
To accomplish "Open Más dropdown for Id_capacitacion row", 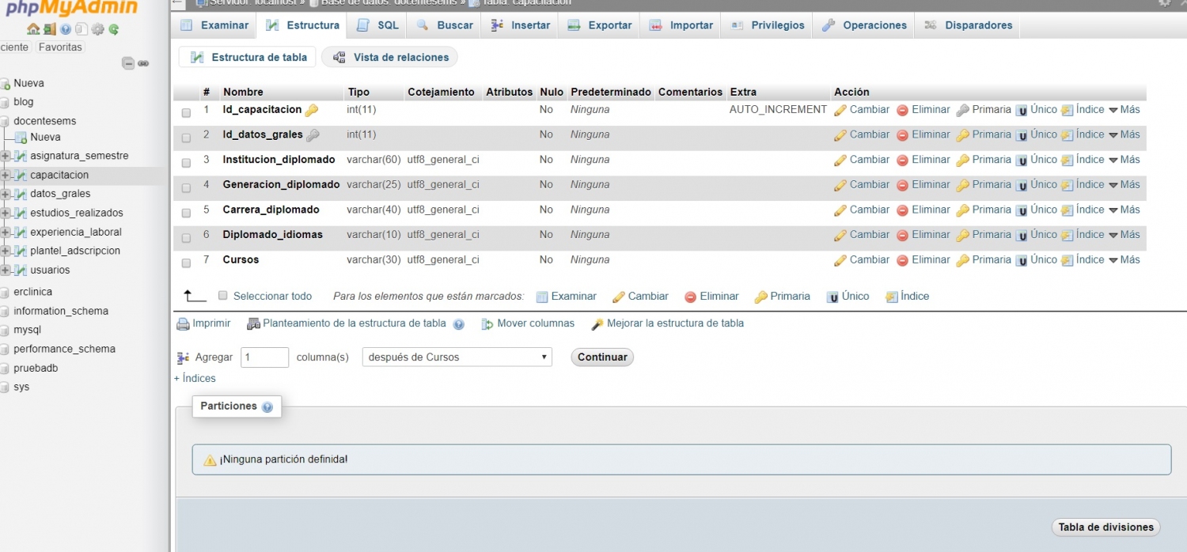I will click(x=1124, y=110).
